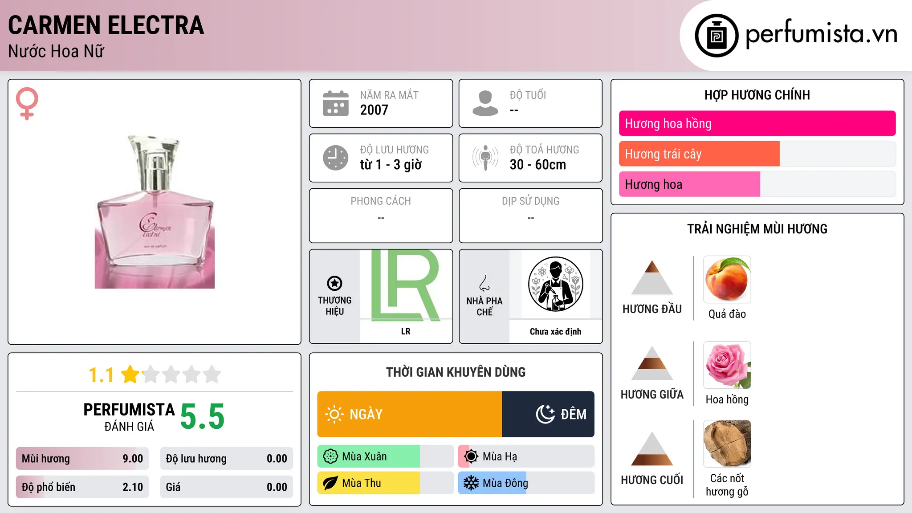
Task: Click the Nước Hoa Nữ subtitle
Action: (x=56, y=51)
